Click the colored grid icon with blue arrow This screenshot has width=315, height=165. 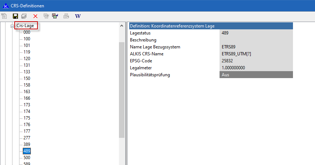coord(55,16)
